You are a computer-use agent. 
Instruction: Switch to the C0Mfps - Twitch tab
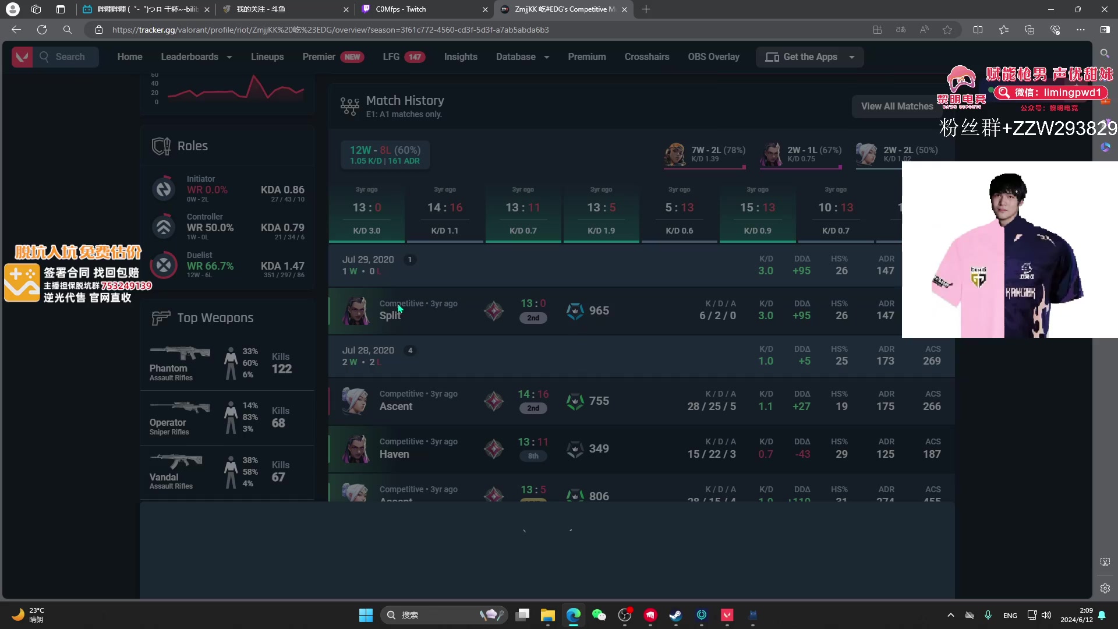pyautogui.click(x=424, y=9)
